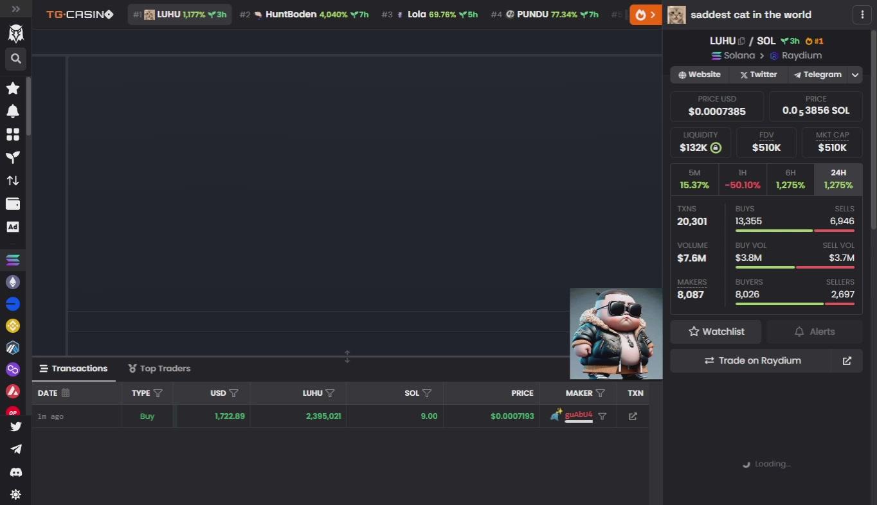Open new pairs sprout icon in sidebar
This screenshot has width=877, height=505.
coord(13,157)
